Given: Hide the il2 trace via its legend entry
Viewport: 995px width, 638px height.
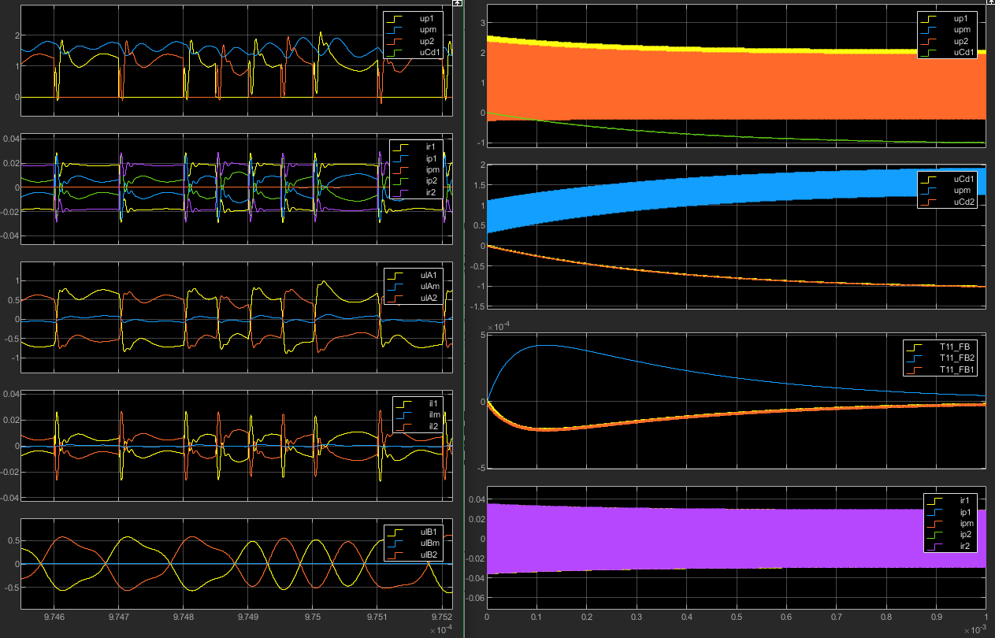Looking at the screenshot, I should point(434,427).
